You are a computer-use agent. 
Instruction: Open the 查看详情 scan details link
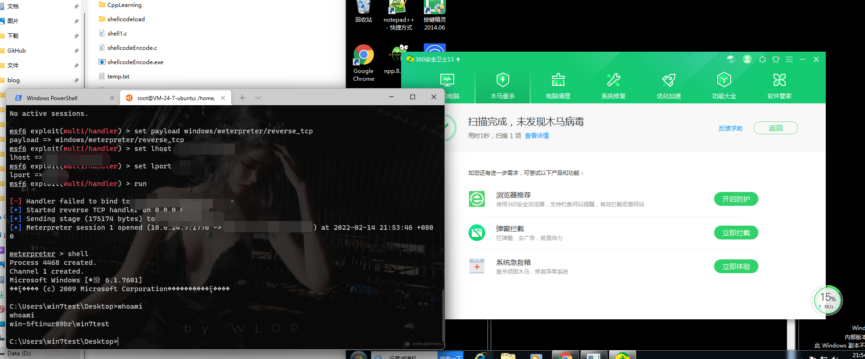point(537,136)
